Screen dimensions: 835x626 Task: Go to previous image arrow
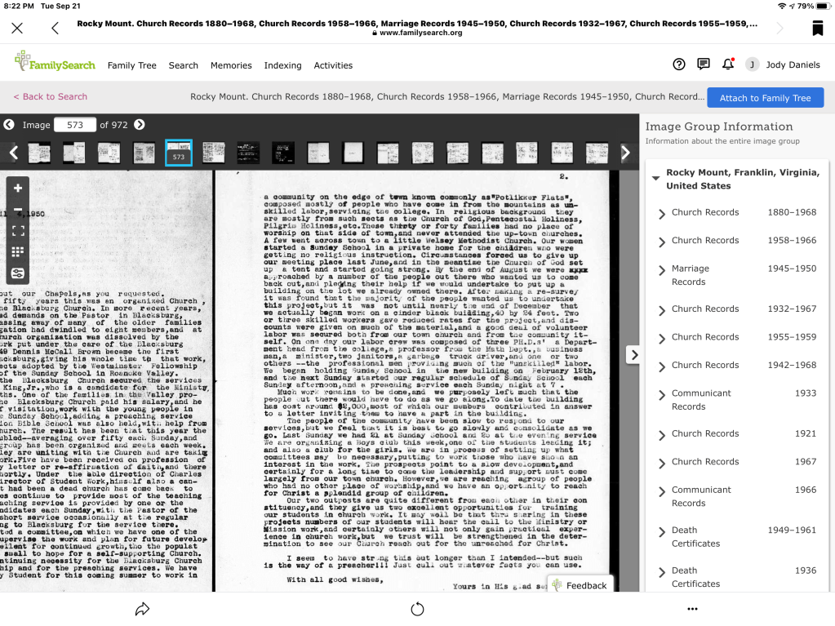[x=9, y=125]
